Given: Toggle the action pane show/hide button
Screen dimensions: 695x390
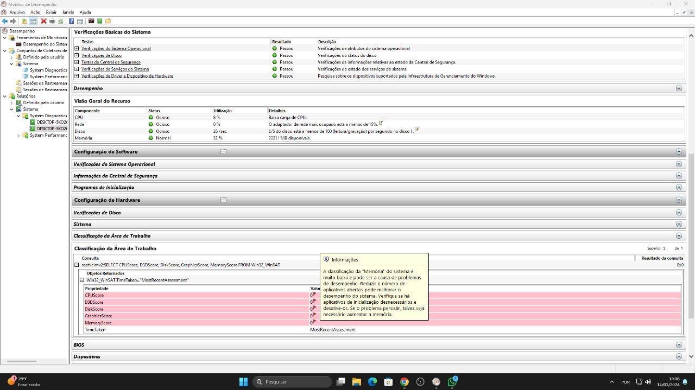Looking at the screenshot, I should 80,21.
